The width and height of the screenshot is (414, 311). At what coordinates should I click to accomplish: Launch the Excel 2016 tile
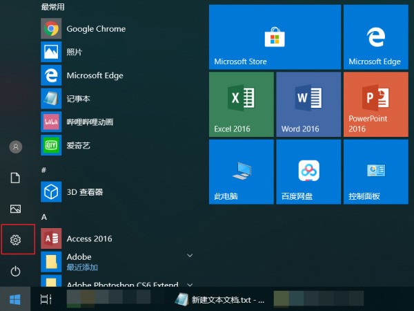pos(241,104)
